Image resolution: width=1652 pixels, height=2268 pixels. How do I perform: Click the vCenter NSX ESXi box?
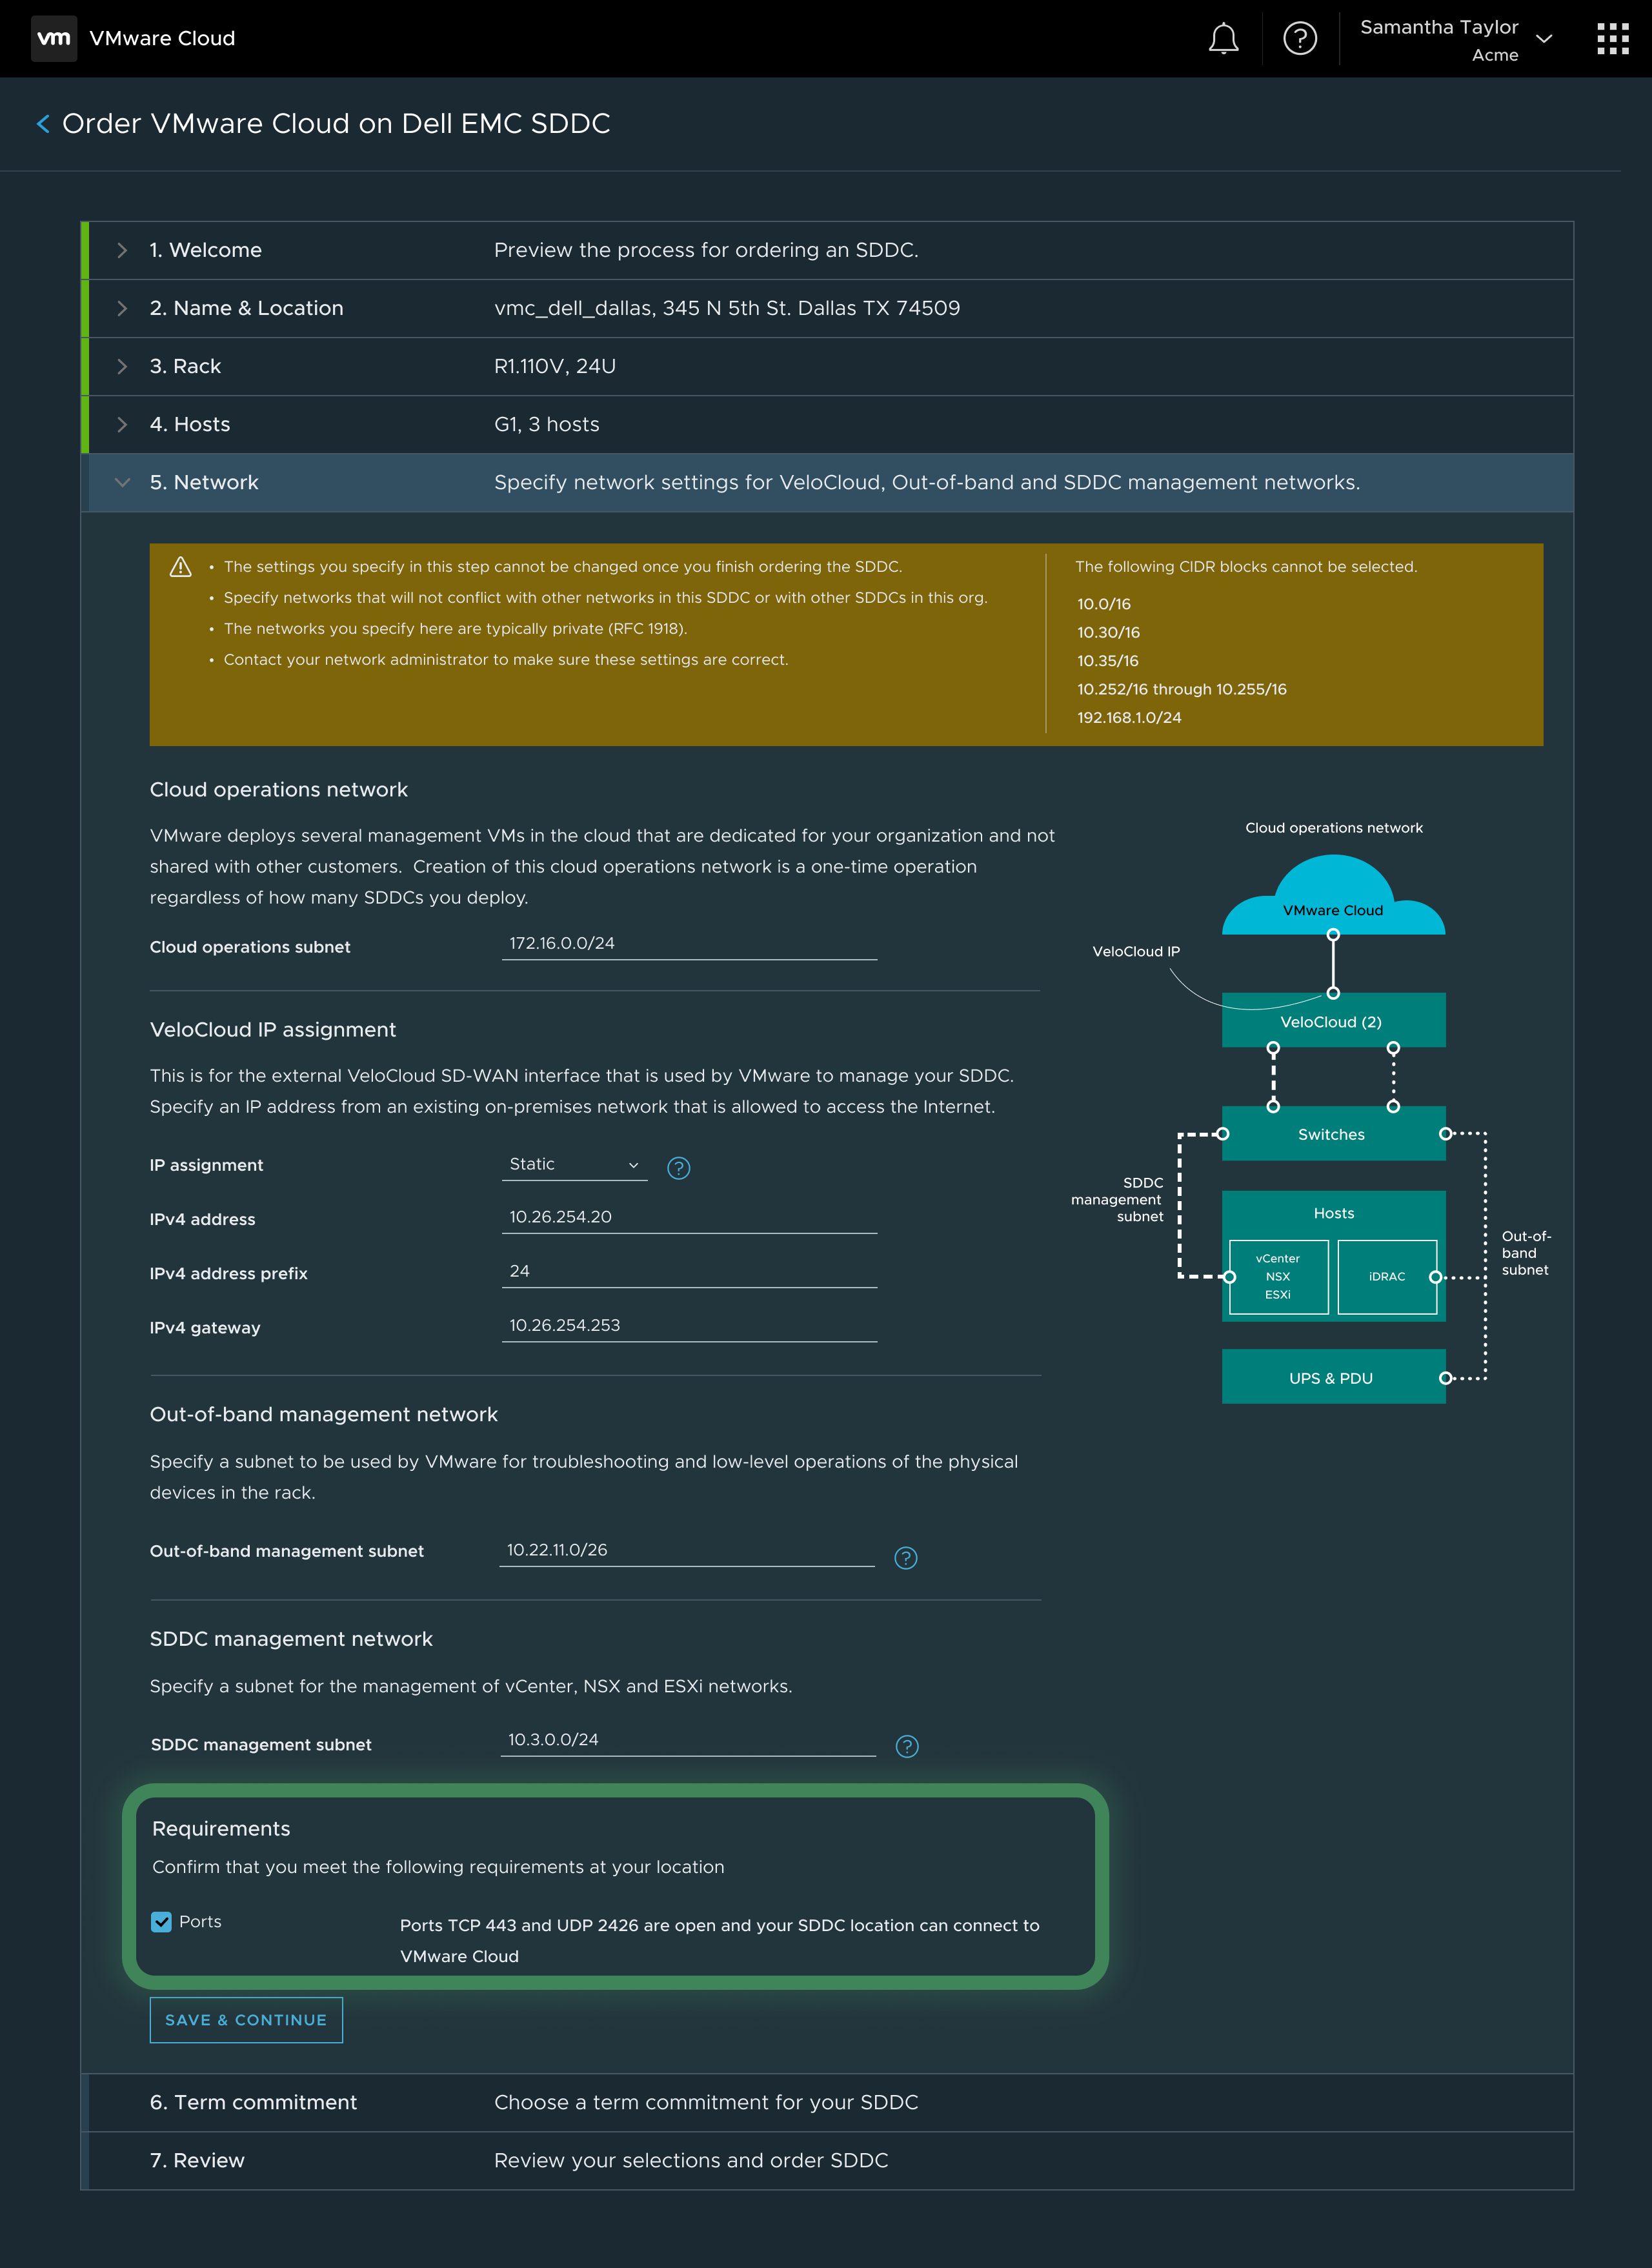1279,1277
